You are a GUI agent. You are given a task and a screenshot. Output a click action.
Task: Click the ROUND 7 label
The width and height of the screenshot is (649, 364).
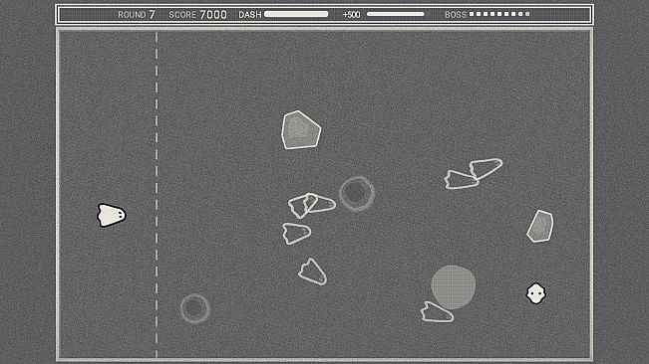coord(137,15)
